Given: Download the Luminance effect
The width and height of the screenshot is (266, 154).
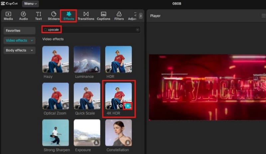Looking at the screenshot, I should pos(96,69).
